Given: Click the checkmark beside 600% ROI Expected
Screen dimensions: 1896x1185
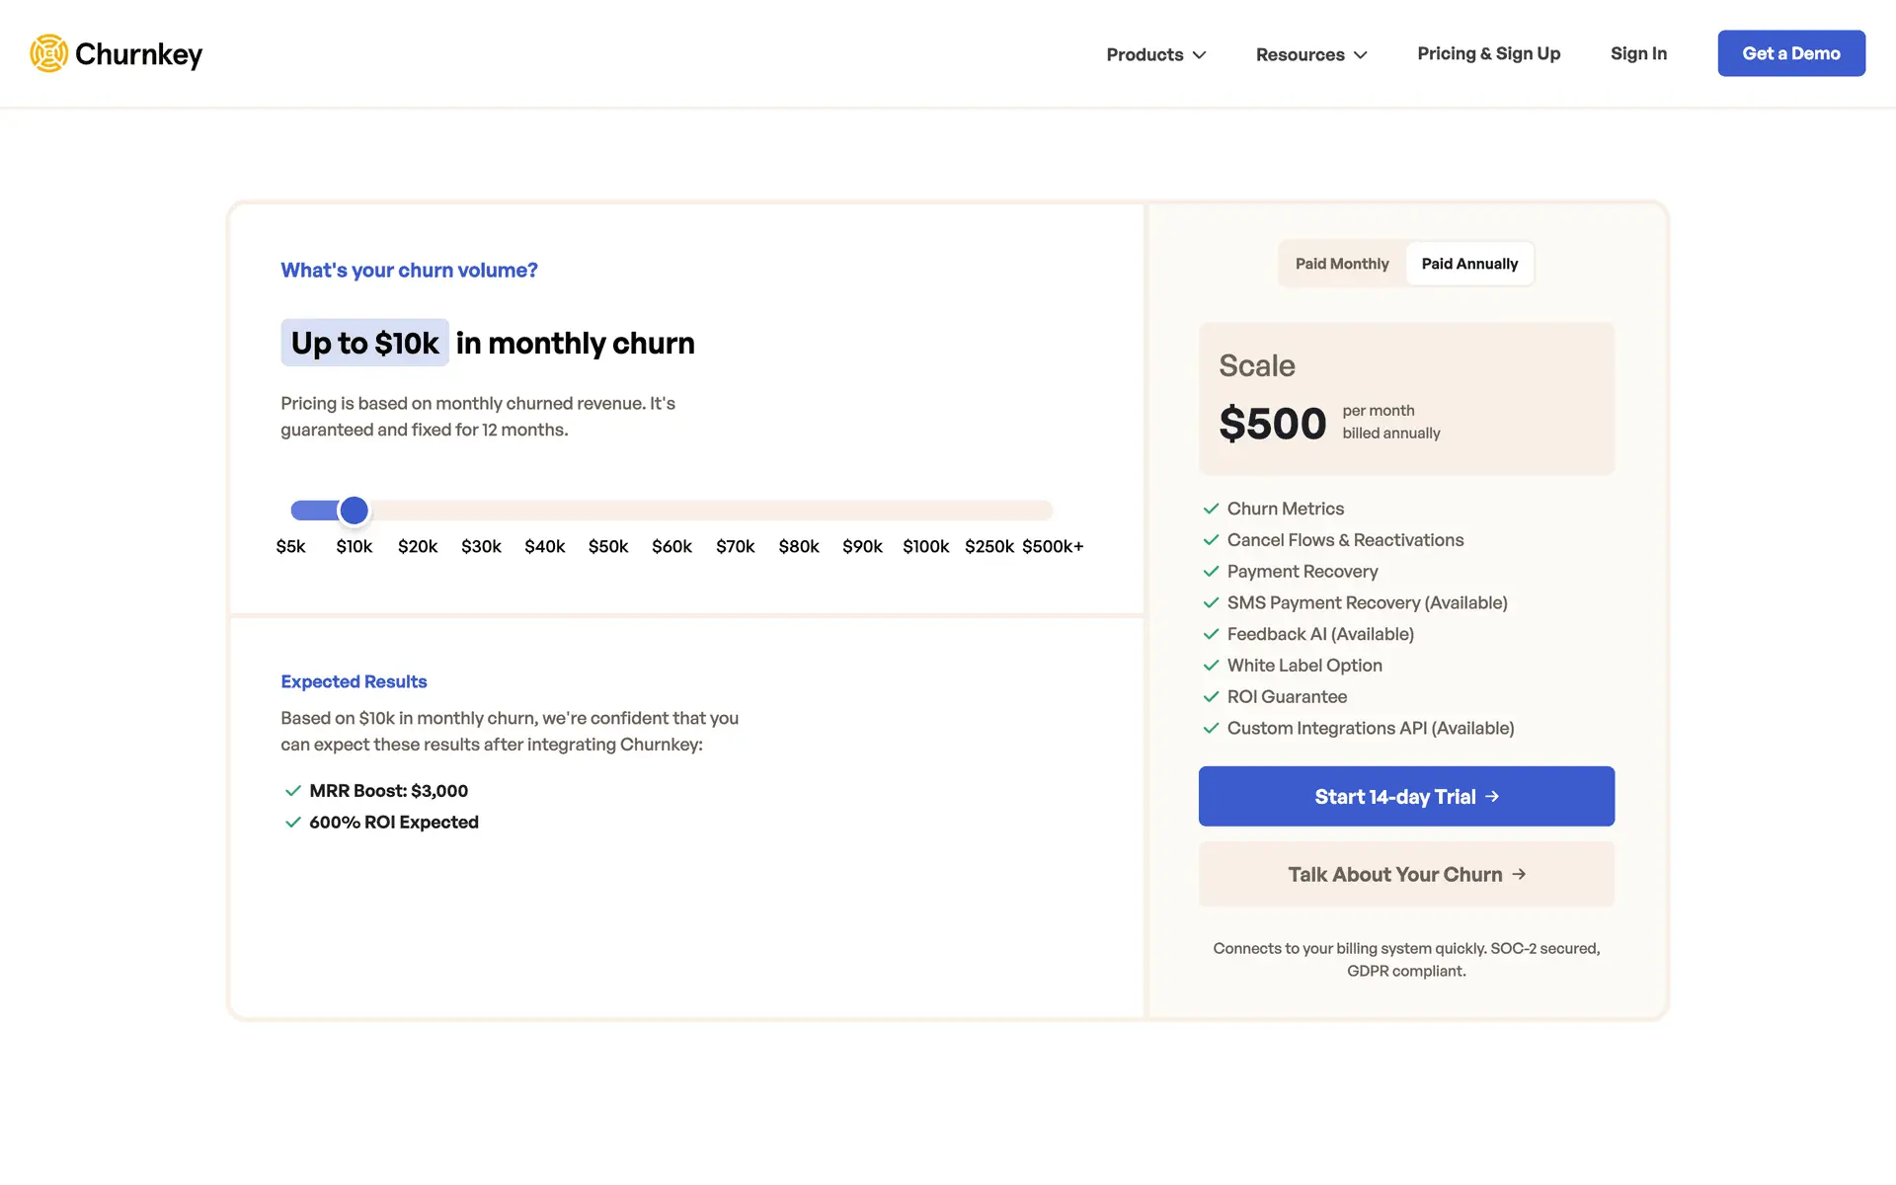Looking at the screenshot, I should coord(292,823).
